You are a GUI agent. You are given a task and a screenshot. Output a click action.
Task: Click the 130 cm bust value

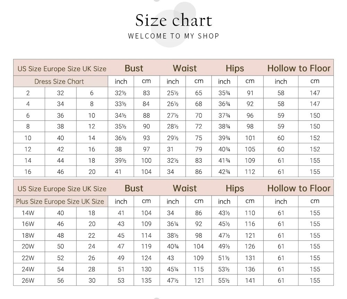click(146, 269)
